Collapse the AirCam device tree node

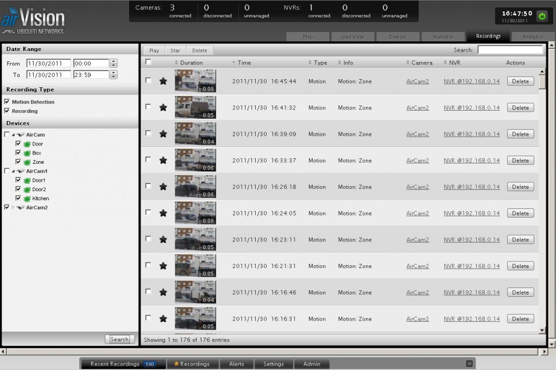click(13, 135)
